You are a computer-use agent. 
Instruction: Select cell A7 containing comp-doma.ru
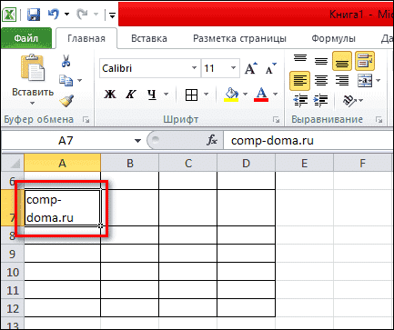[x=62, y=208]
